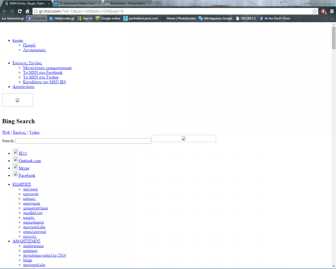Open the blogs link
Viewport: 336px width, 269px height.
click(28, 260)
